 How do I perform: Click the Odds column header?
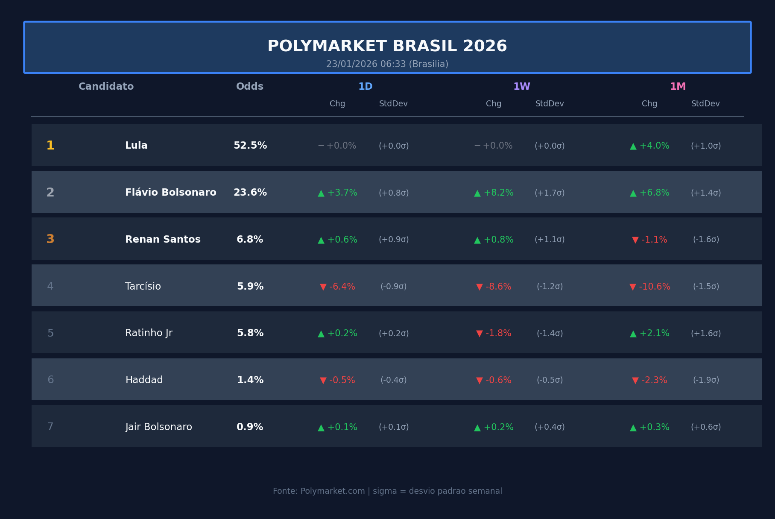click(x=250, y=87)
